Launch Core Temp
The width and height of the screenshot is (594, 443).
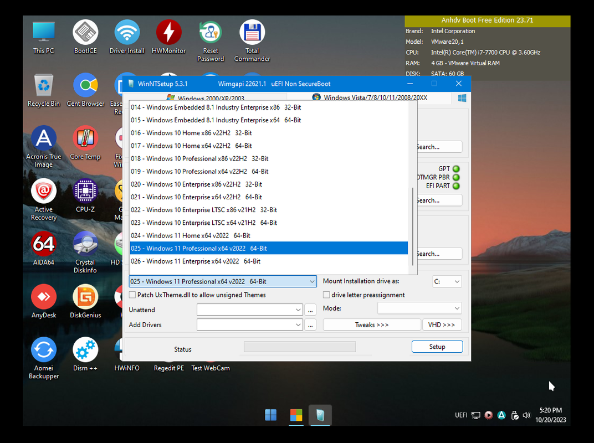[x=85, y=143]
